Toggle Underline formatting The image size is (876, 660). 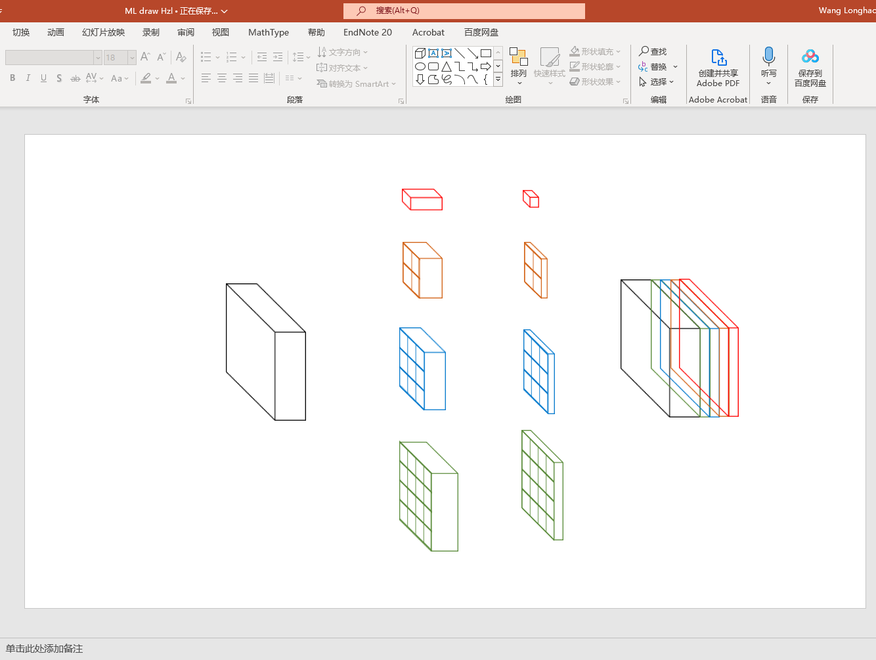point(43,78)
